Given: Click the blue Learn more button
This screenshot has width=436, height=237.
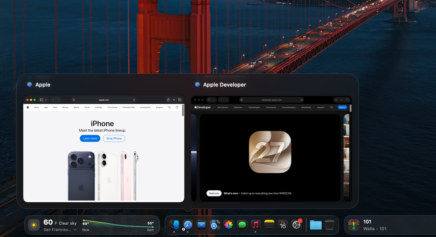Looking at the screenshot, I should [x=90, y=138].
